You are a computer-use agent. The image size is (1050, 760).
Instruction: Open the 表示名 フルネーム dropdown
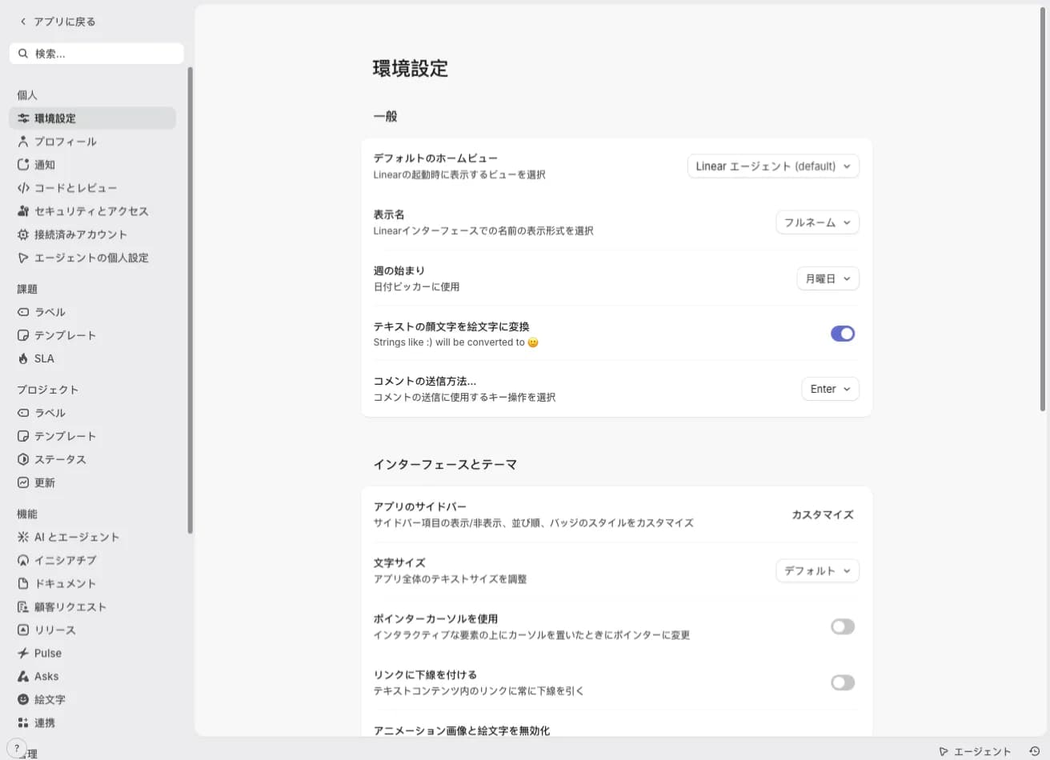click(817, 222)
